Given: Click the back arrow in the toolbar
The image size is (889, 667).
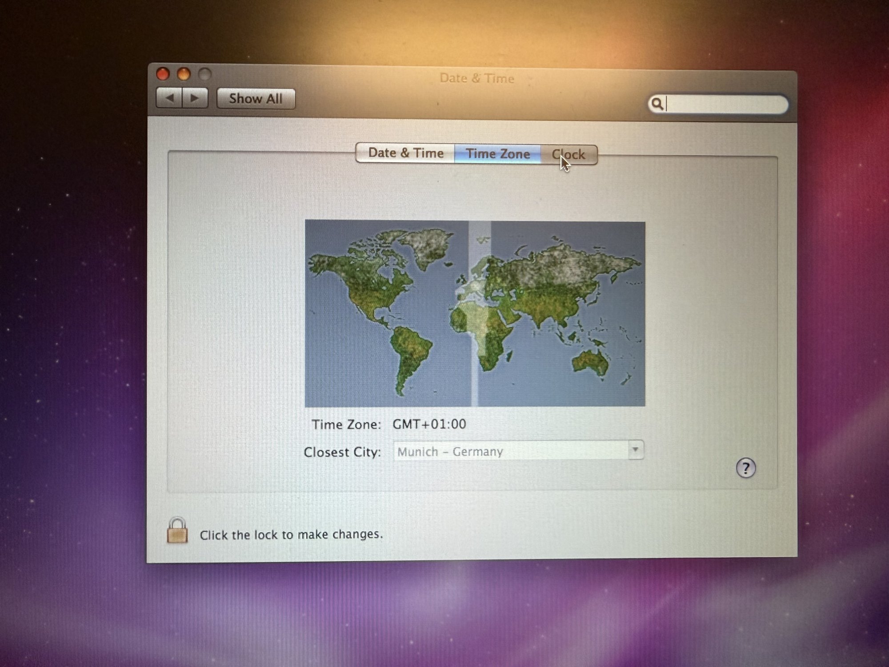Looking at the screenshot, I should [x=169, y=98].
